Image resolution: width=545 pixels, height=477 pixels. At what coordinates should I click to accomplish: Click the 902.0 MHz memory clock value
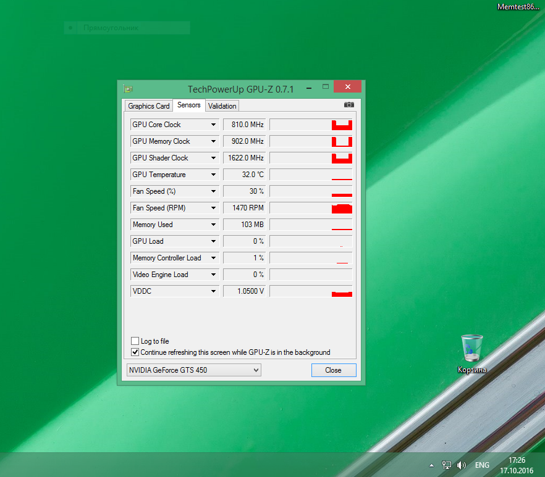(x=244, y=141)
